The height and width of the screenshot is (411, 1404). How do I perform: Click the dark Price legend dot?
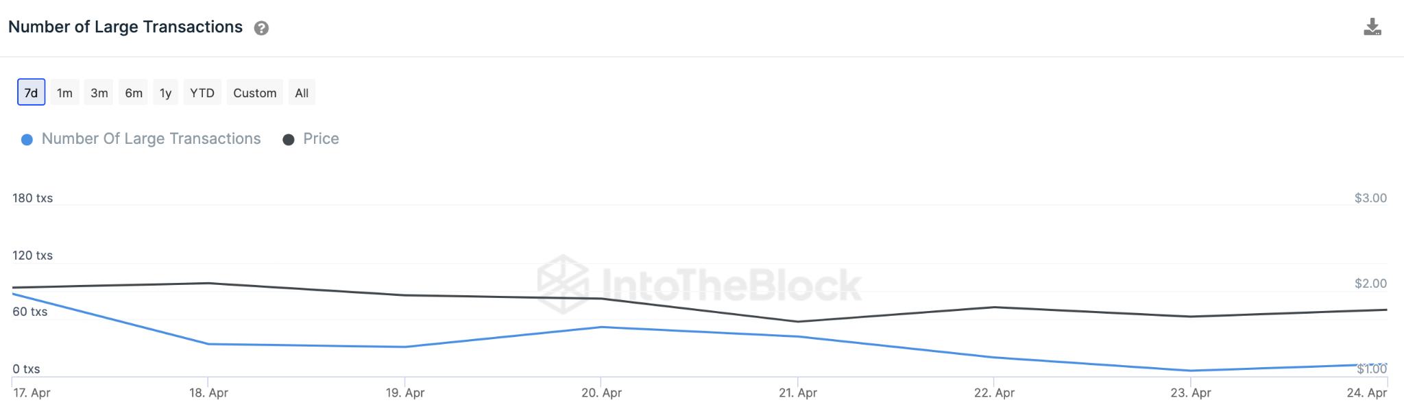click(289, 140)
